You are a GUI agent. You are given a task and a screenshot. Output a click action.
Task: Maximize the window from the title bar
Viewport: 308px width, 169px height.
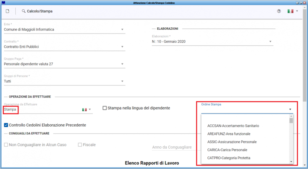tap(301, 3)
